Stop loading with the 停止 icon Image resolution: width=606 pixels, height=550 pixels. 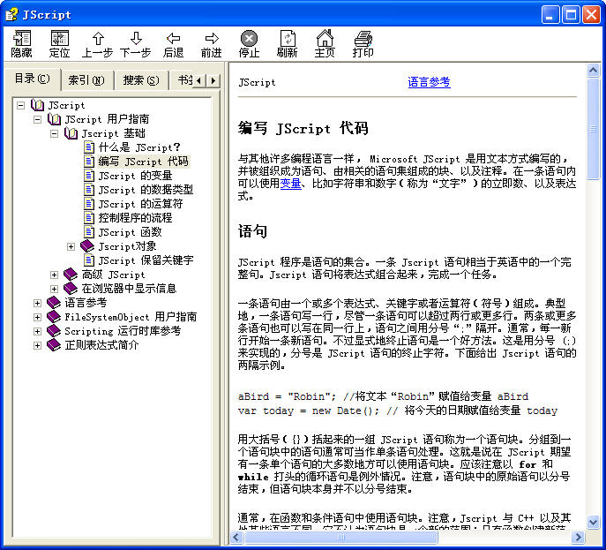tap(250, 39)
